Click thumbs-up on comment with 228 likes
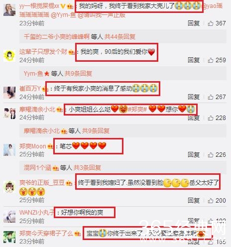 [x=211, y=118]
